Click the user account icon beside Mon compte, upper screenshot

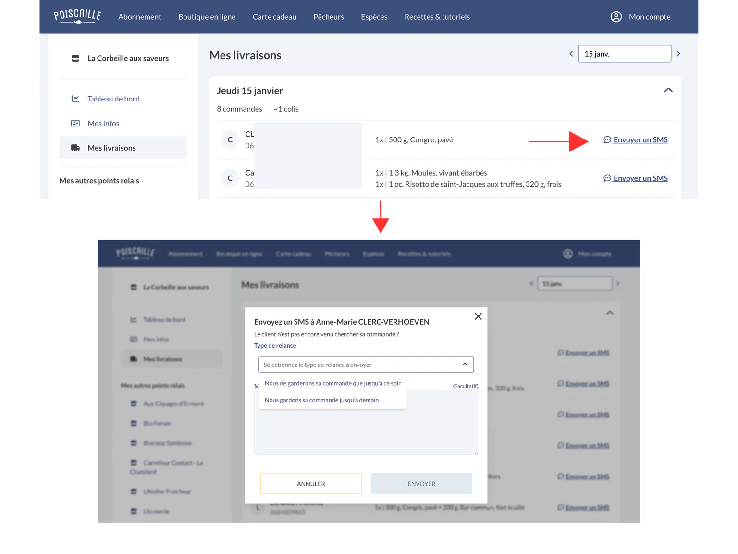click(x=616, y=17)
